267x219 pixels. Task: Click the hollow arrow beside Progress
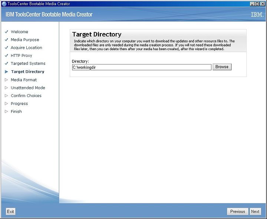[x=6, y=103]
